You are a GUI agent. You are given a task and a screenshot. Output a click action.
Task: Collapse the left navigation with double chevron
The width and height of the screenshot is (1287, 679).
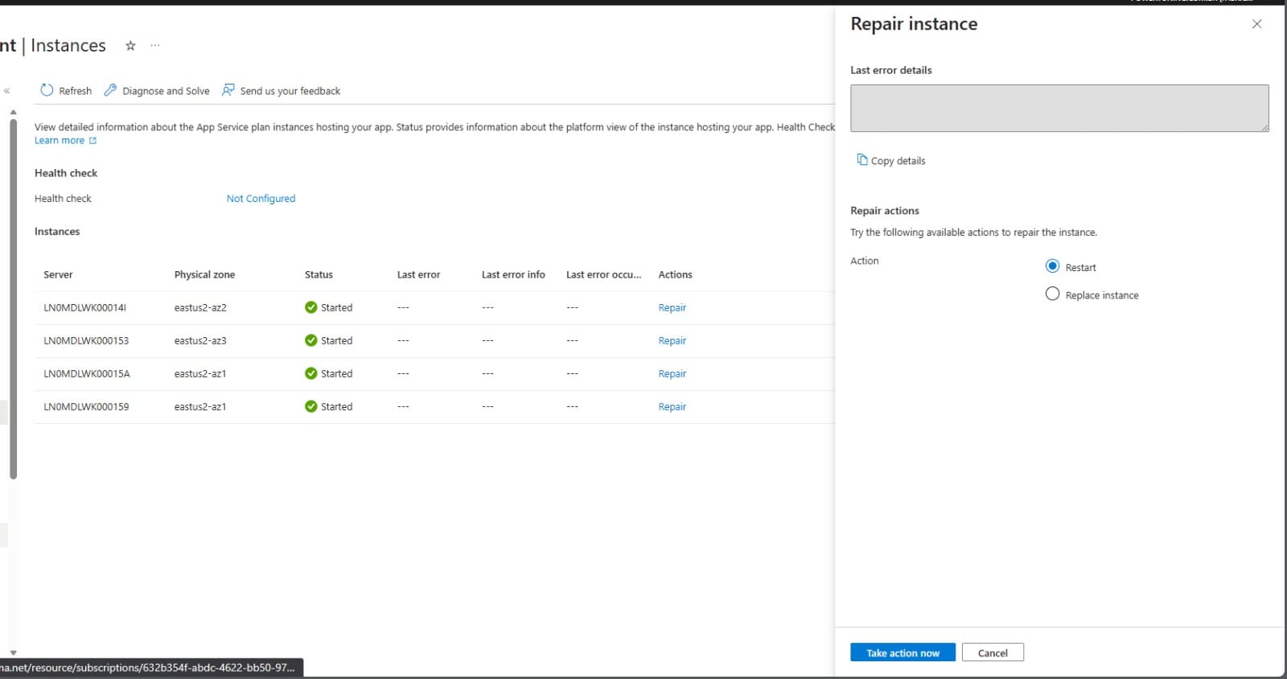click(7, 91)
